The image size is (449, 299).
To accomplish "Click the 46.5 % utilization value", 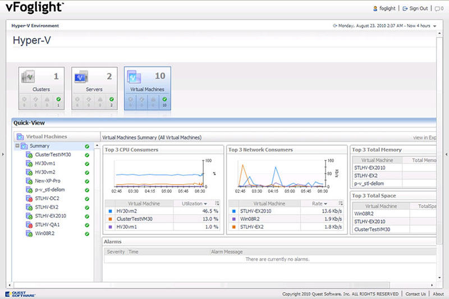I will click(210, 211).
